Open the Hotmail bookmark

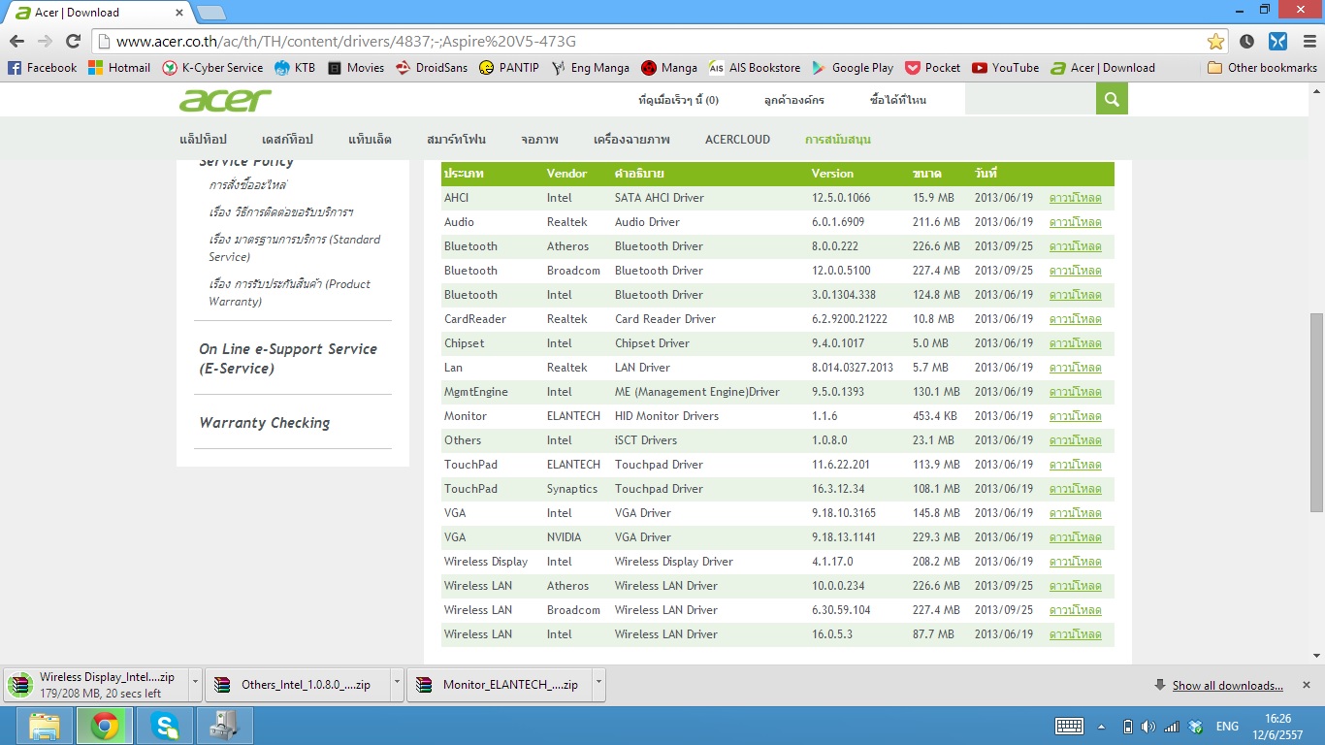[x=119, y=68]
